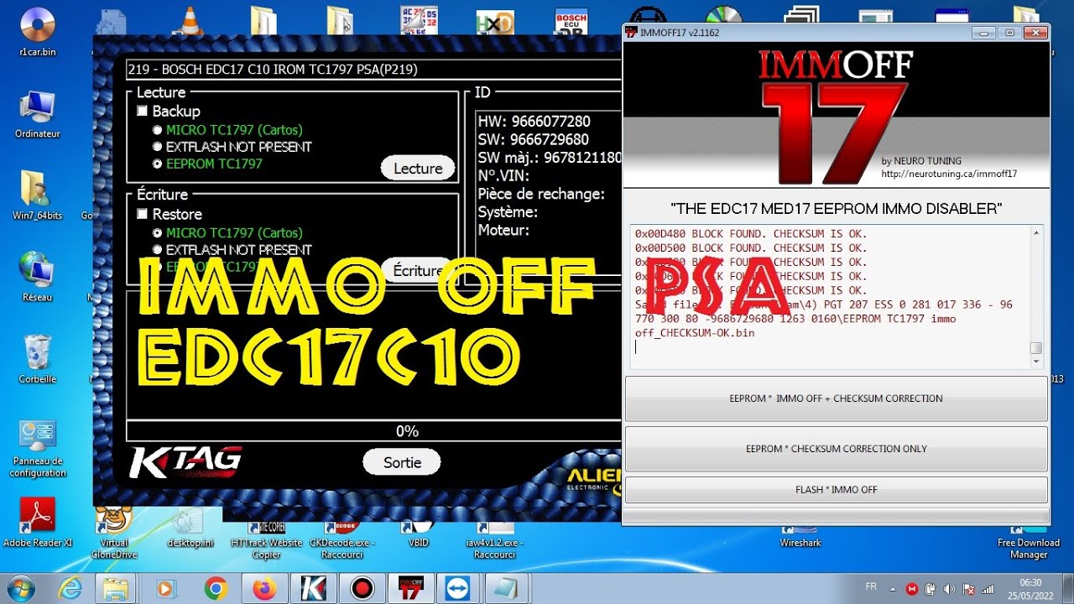Open the VLC cone desktop icon
The image size is (1074, 604).
pyautogui.click(x=191, y=20)
